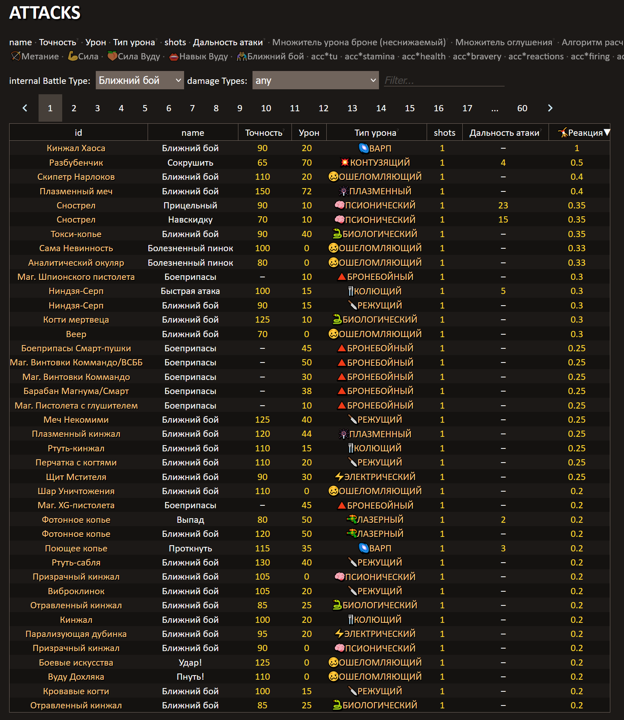Jump to last page 60
The height and width of the screenshot is (720, 624).
pos(522,108)
